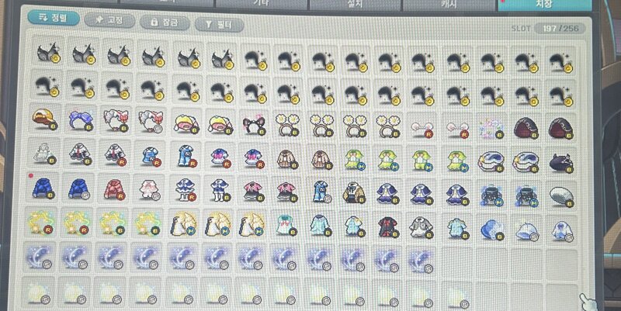Open the 캐시 inventory tab
The width and height of the screenshot is (621, 311).
(x=449, y=5)
